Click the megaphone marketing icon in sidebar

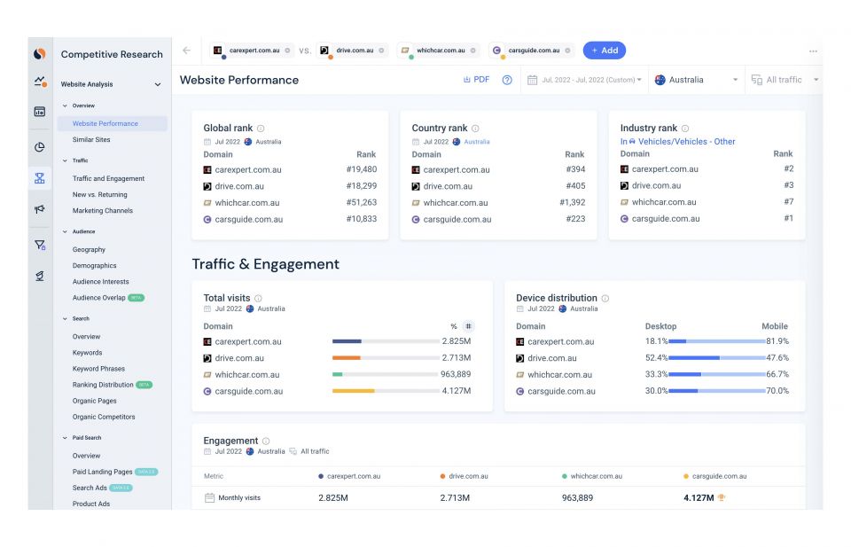coord(40,210)
